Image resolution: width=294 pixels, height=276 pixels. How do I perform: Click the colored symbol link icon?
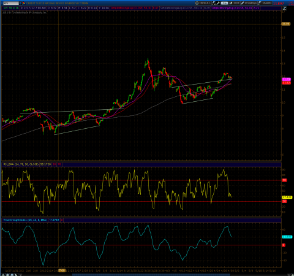click(x=24, y=3)
